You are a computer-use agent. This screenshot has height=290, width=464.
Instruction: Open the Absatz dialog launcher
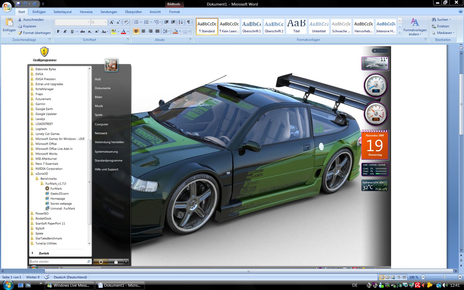(x=191, y=40)
